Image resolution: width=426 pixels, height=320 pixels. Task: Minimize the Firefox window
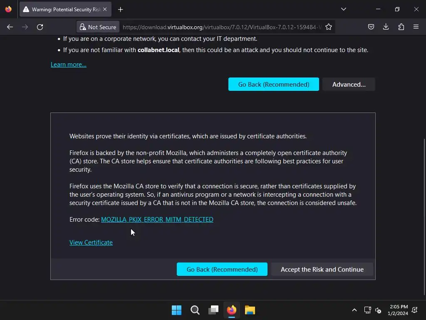[x=378, y=9]
